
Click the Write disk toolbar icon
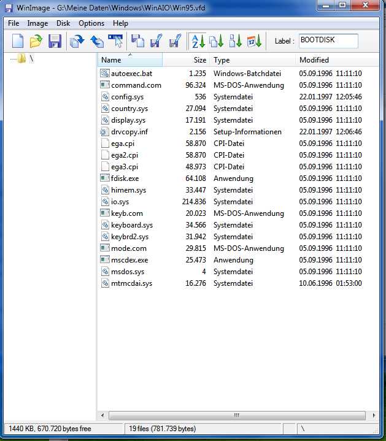coord(96,41)
